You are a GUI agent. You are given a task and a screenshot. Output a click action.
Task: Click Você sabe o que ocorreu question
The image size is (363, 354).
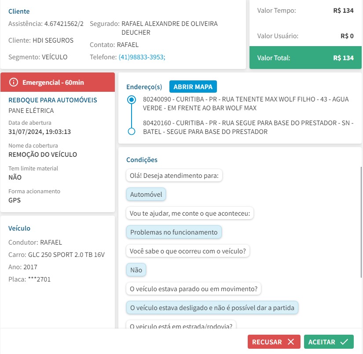(188, 251)
